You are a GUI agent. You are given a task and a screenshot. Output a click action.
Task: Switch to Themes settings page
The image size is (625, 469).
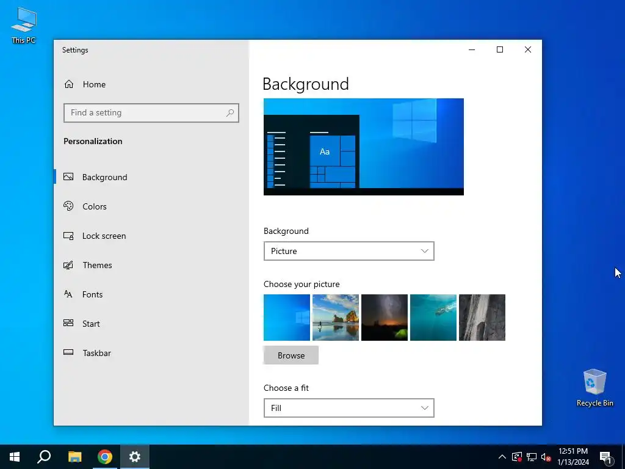tap(97, 265)
